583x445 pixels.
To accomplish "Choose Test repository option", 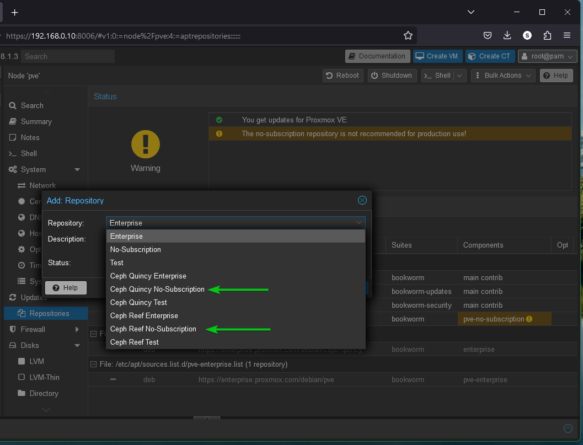I will point(236,262).
